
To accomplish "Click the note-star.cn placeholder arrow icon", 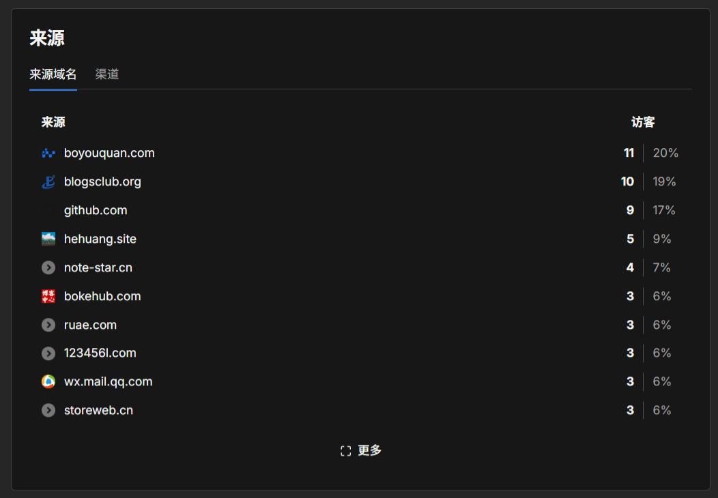I will point(48,268).
